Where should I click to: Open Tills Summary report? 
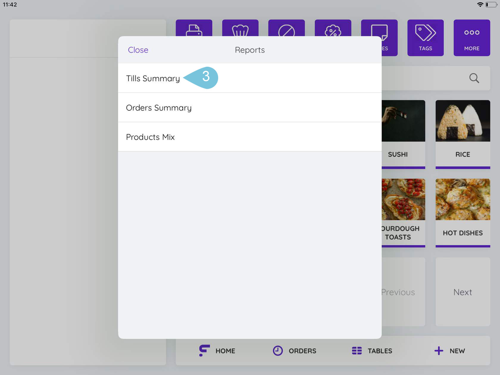(x=250, y=78)
